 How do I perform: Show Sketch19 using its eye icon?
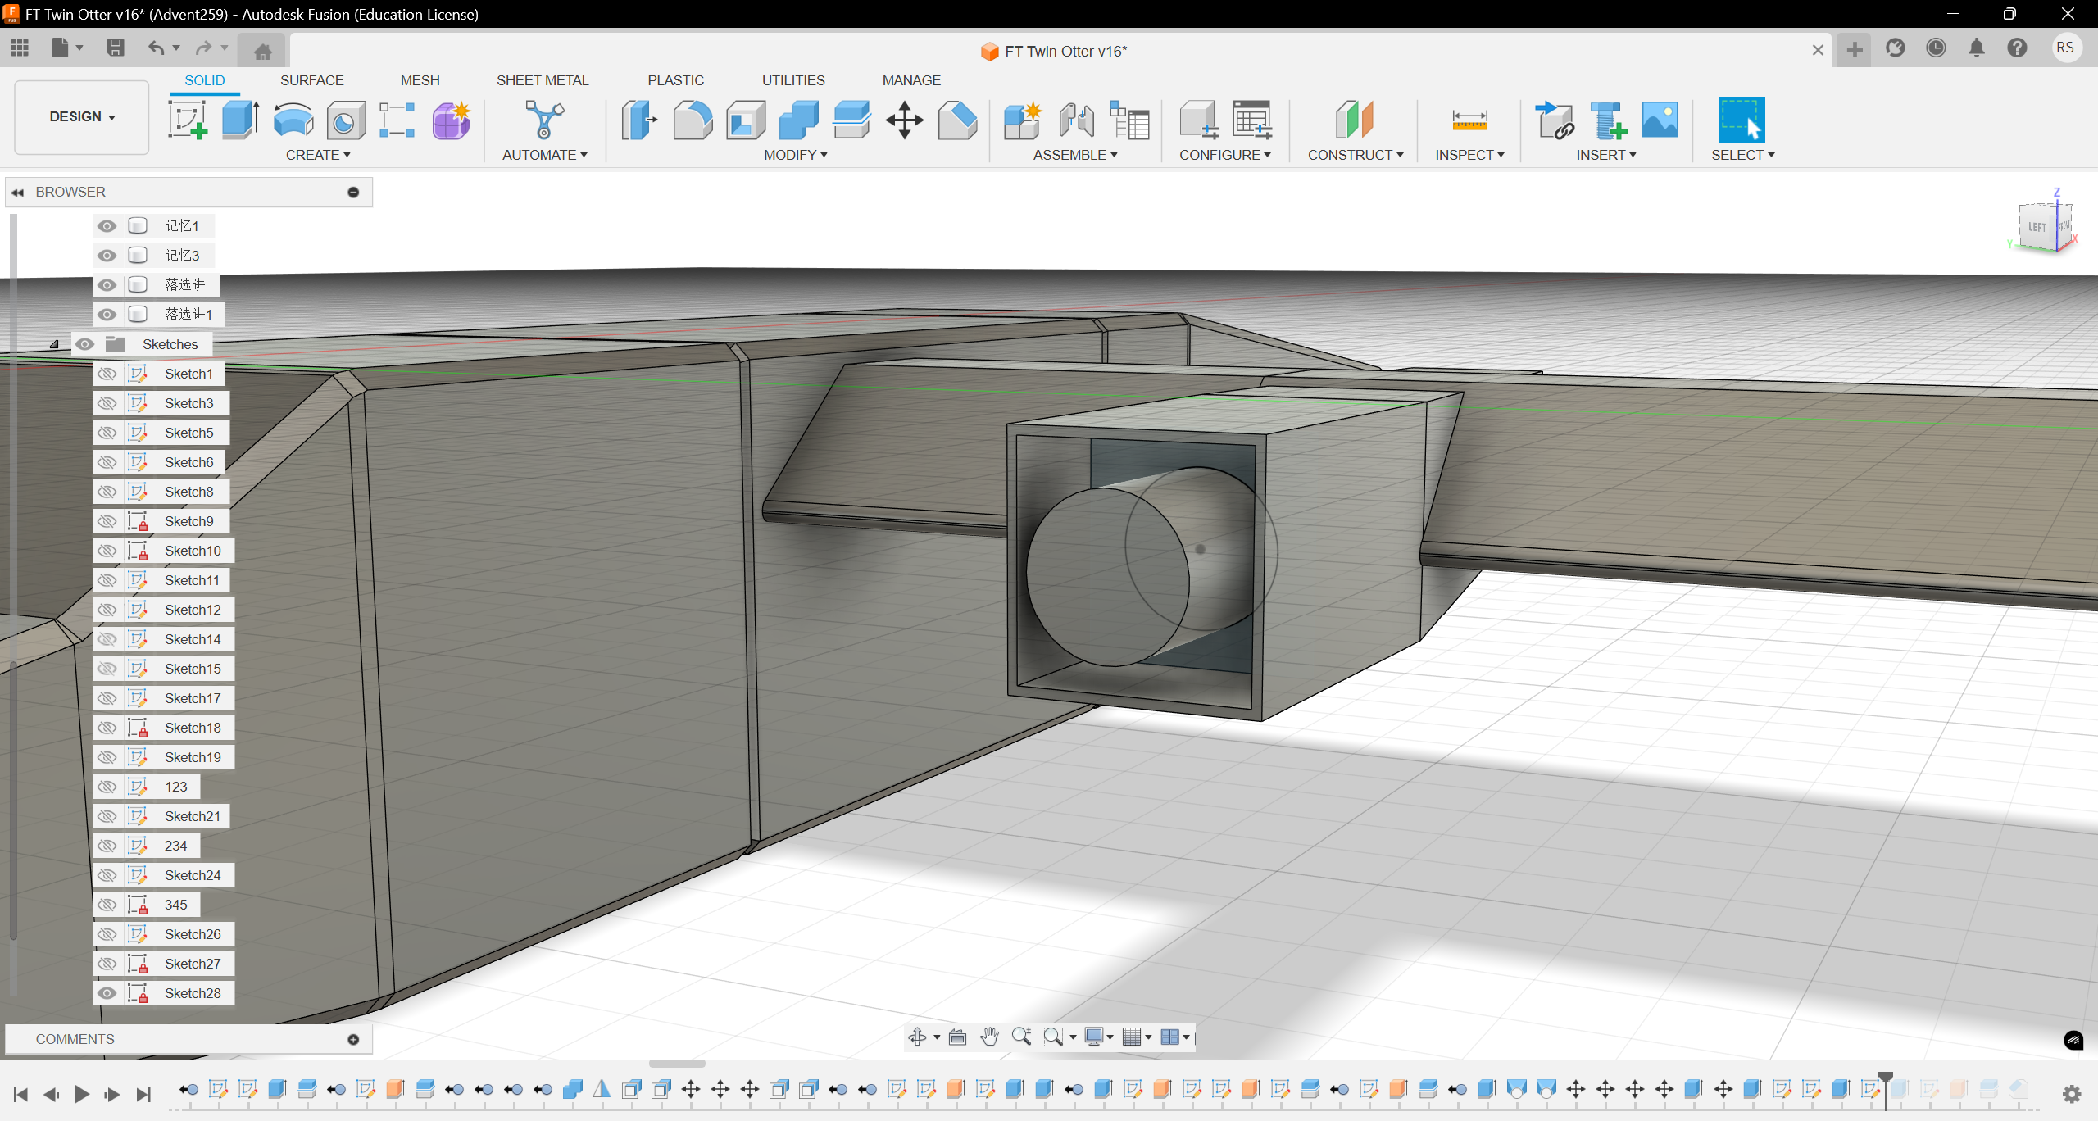coord(107,757)
